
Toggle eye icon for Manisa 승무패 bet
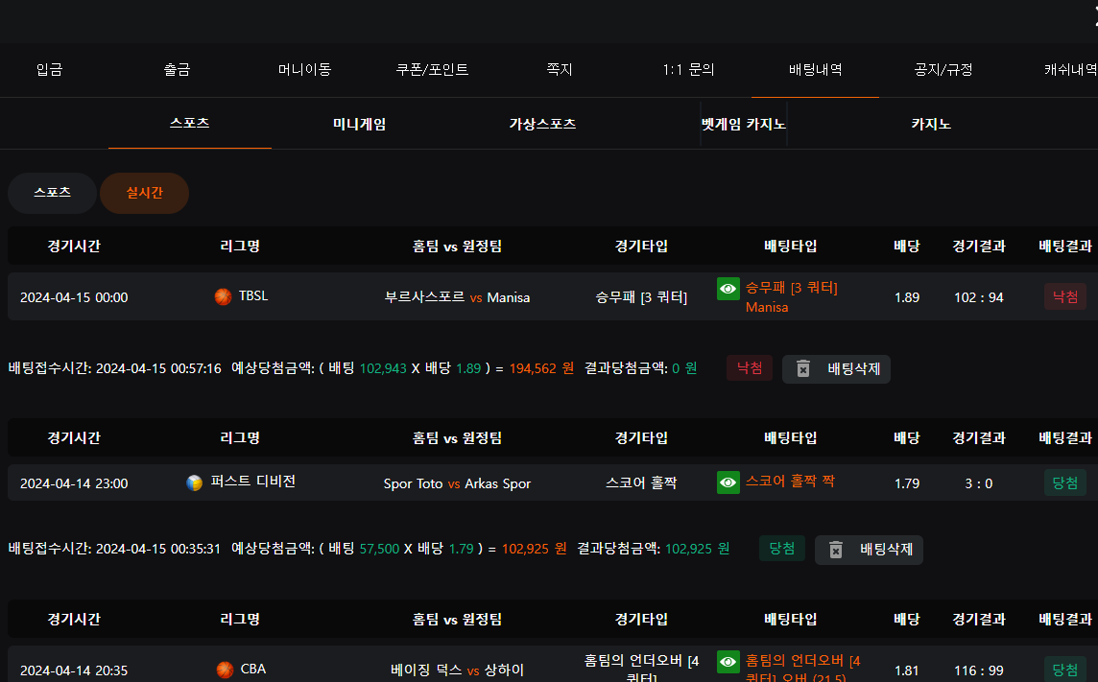(728, 289)
